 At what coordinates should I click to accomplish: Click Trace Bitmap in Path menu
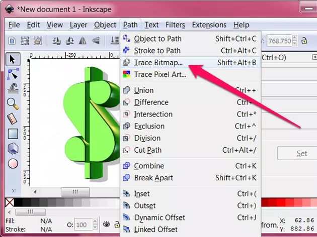[158, 62]
